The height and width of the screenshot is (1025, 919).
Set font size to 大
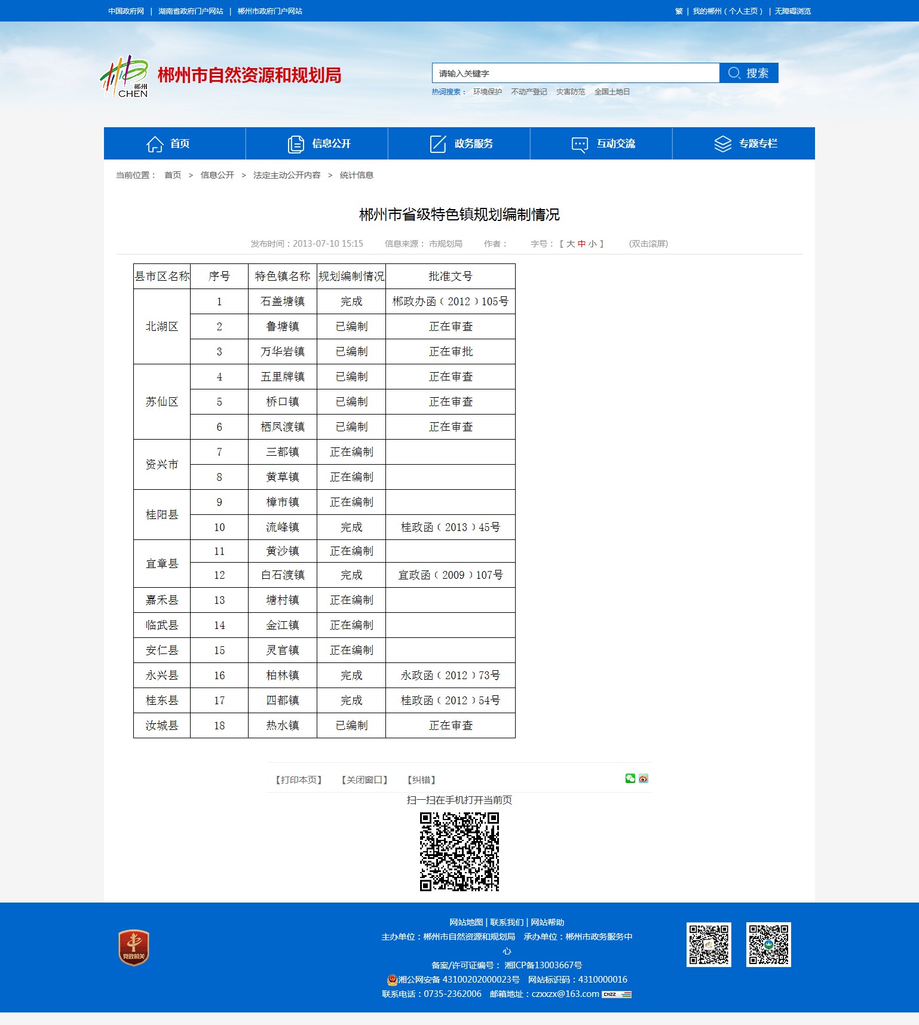571,244
